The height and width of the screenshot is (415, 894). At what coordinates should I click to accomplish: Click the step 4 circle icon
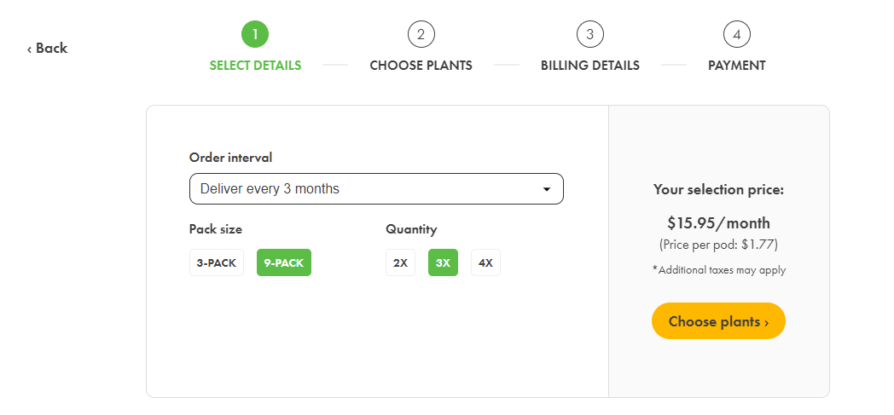point(737,35)
